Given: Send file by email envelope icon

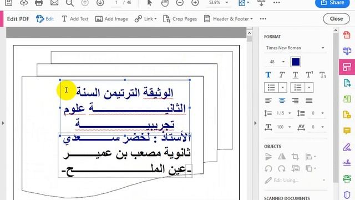Looking at the screenshot, I should coord(54,3).
